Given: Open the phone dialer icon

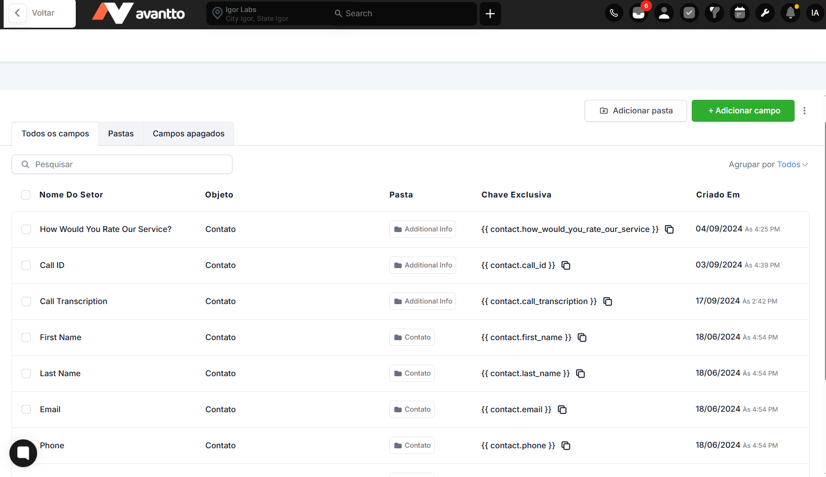Looking at the screenshot, I should click(x=614, y=13).
